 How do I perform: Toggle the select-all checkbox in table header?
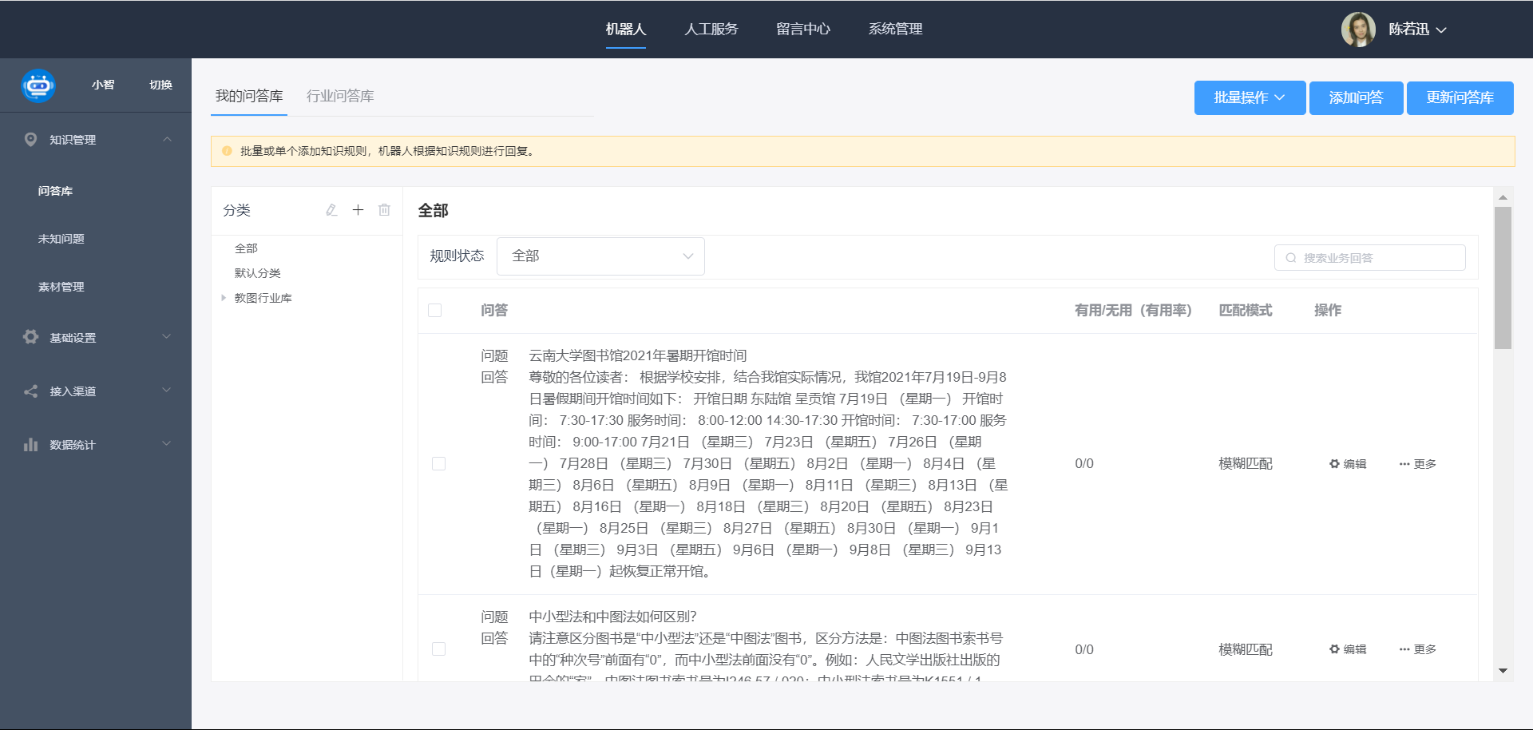coord(435,311)
